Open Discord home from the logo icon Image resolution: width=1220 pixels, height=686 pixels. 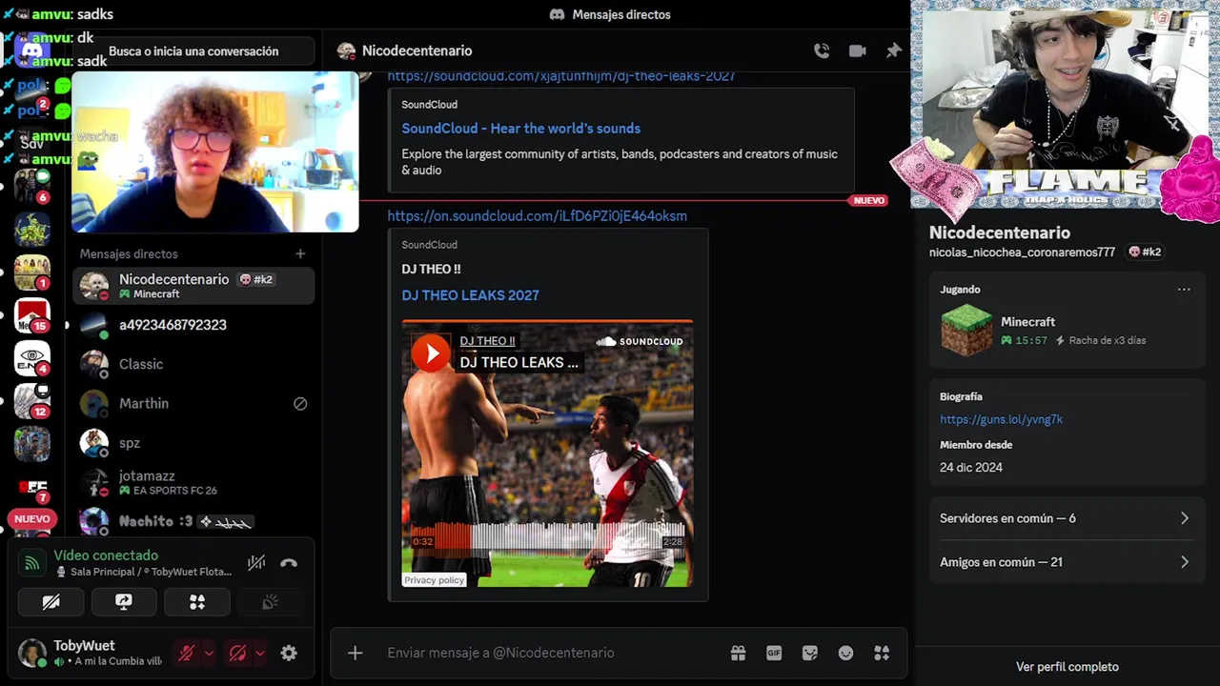(32, 50)
